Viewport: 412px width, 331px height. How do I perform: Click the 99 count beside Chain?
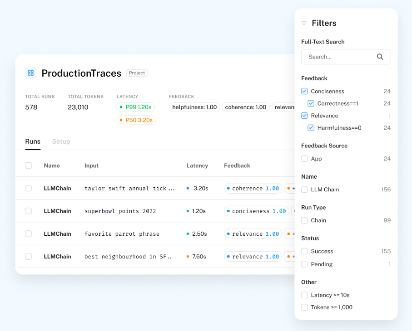pos(387,220)
